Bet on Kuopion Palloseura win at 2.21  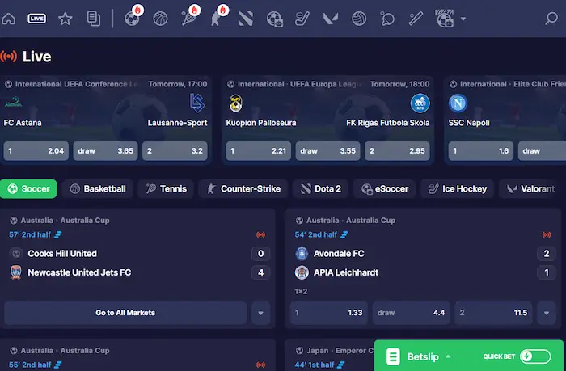pyautogui.click(x=259, y=151)
